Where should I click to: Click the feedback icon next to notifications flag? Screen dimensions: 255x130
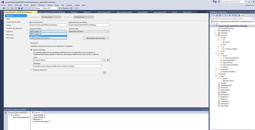[x=219, y=2]
